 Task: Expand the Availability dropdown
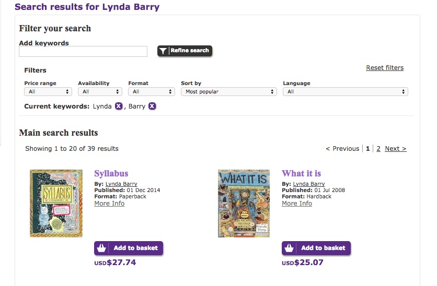pyautogui.click(x=100, y=91)
